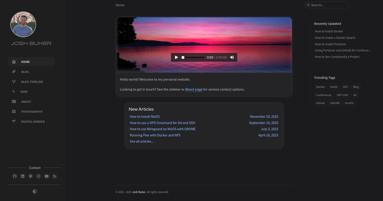Screen dimensions: 383x201
Task: Click inside the Search field
Action: (x=327, y=5)
